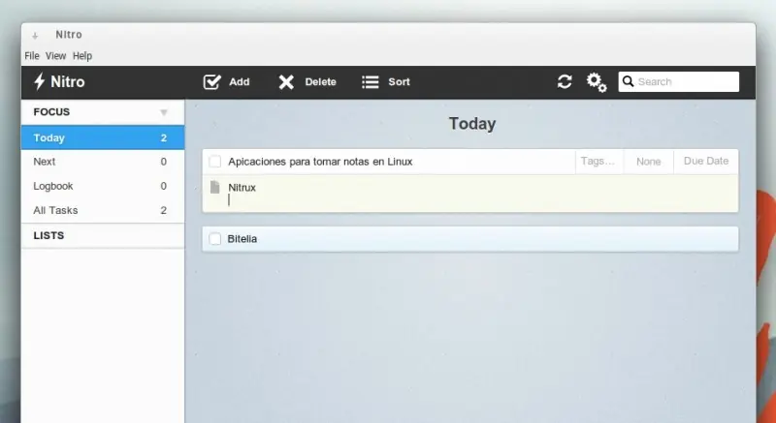The width and height of the screenshot is (776, 423).
Task: Click the Delete X icon
Action: tap(286, 82)
